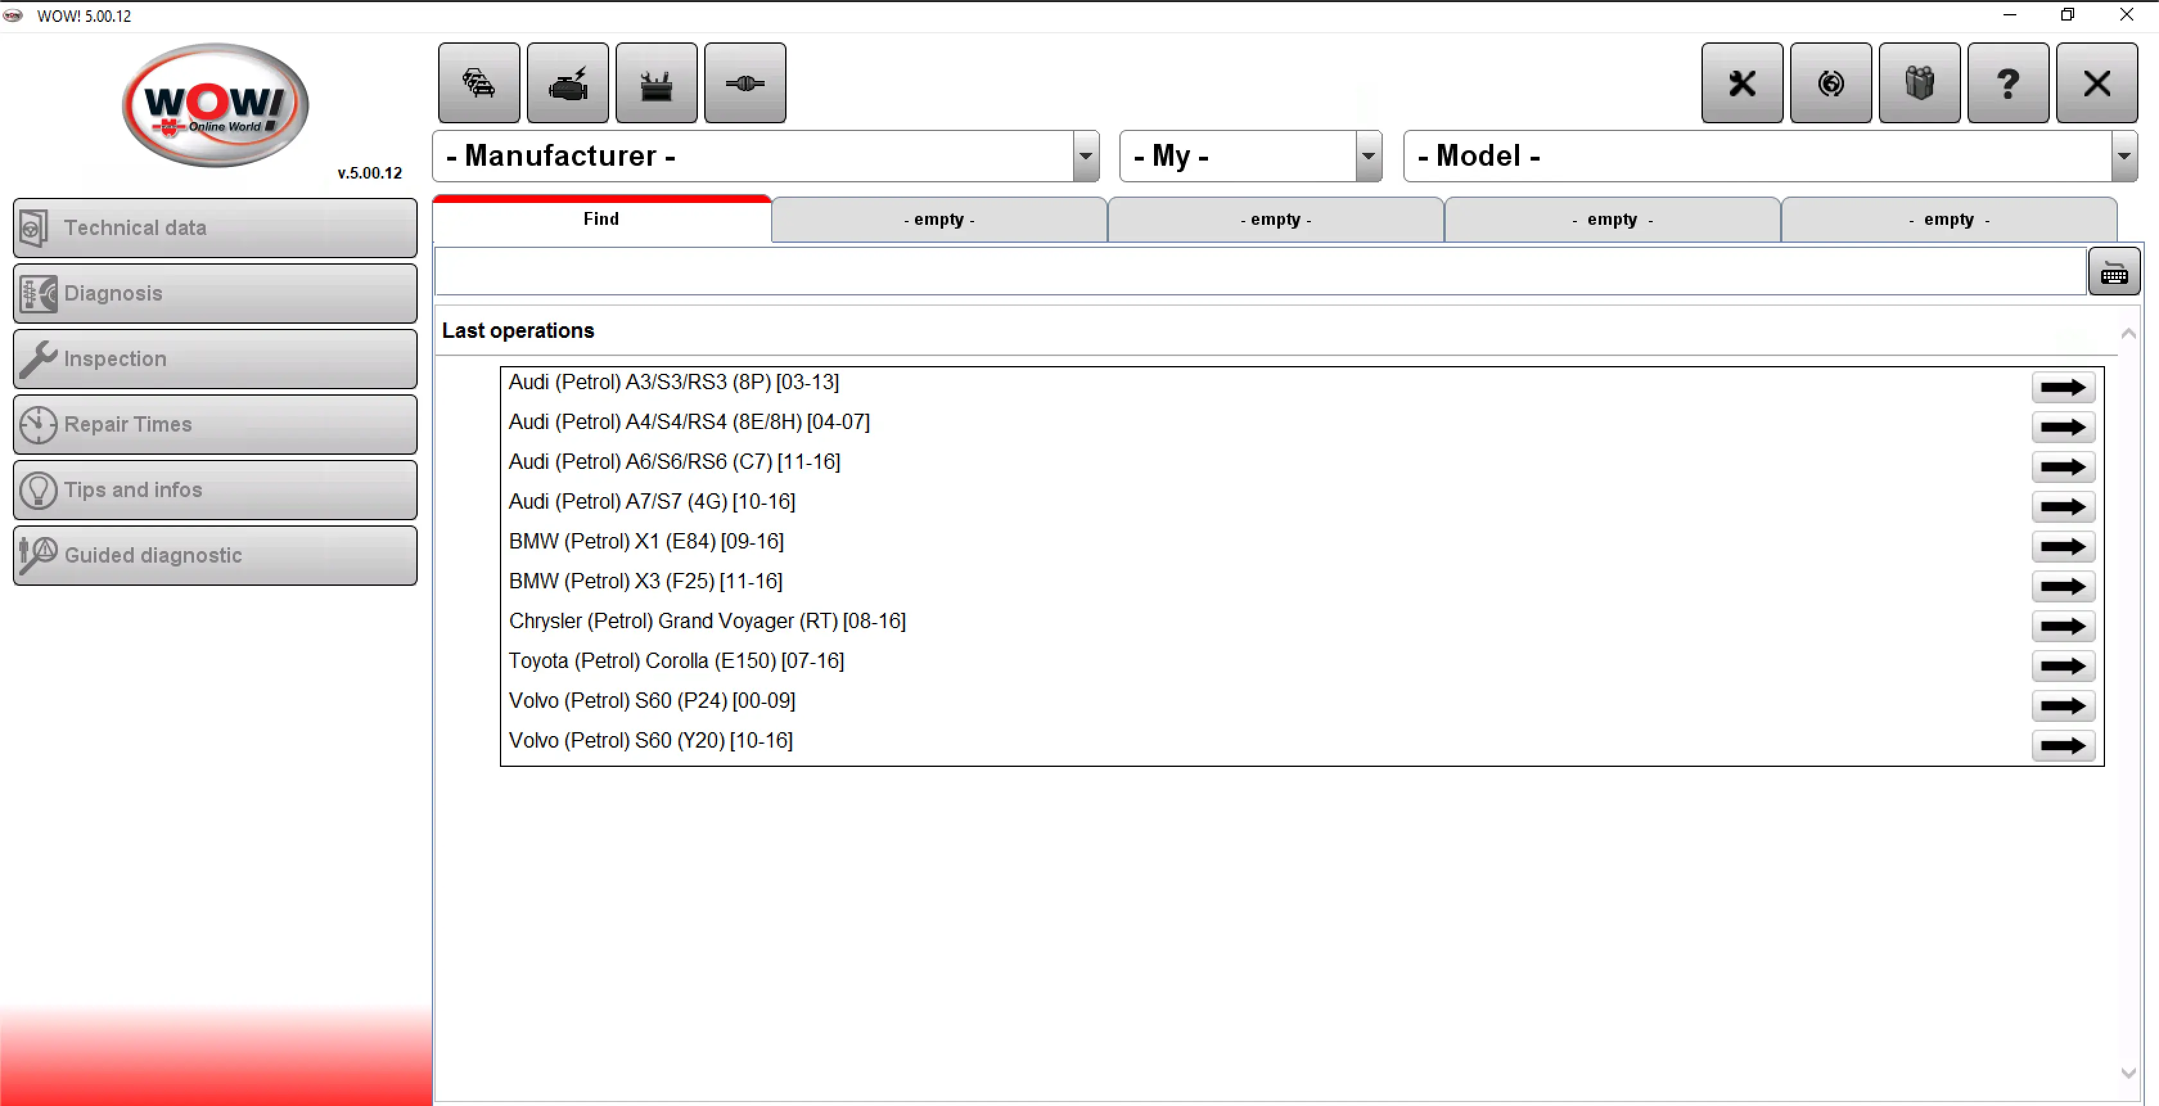Image resolution: width=2159 pixels, height=1106 pixels.
Task: Show the on-screen keyboard icon
Action: pos(2115,270)
